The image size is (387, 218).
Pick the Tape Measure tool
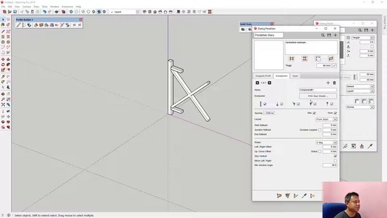3,77
